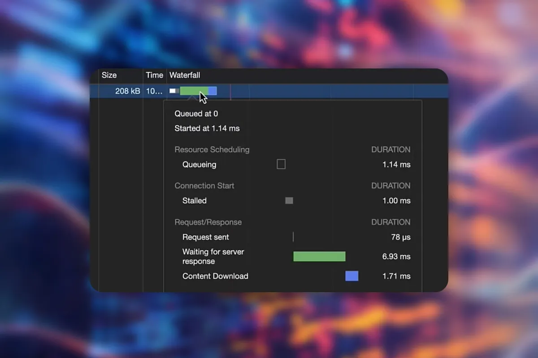Click the 6.93 ms duration value
Image resolution: width=538 pixels, height=358 pixels.
396,256
